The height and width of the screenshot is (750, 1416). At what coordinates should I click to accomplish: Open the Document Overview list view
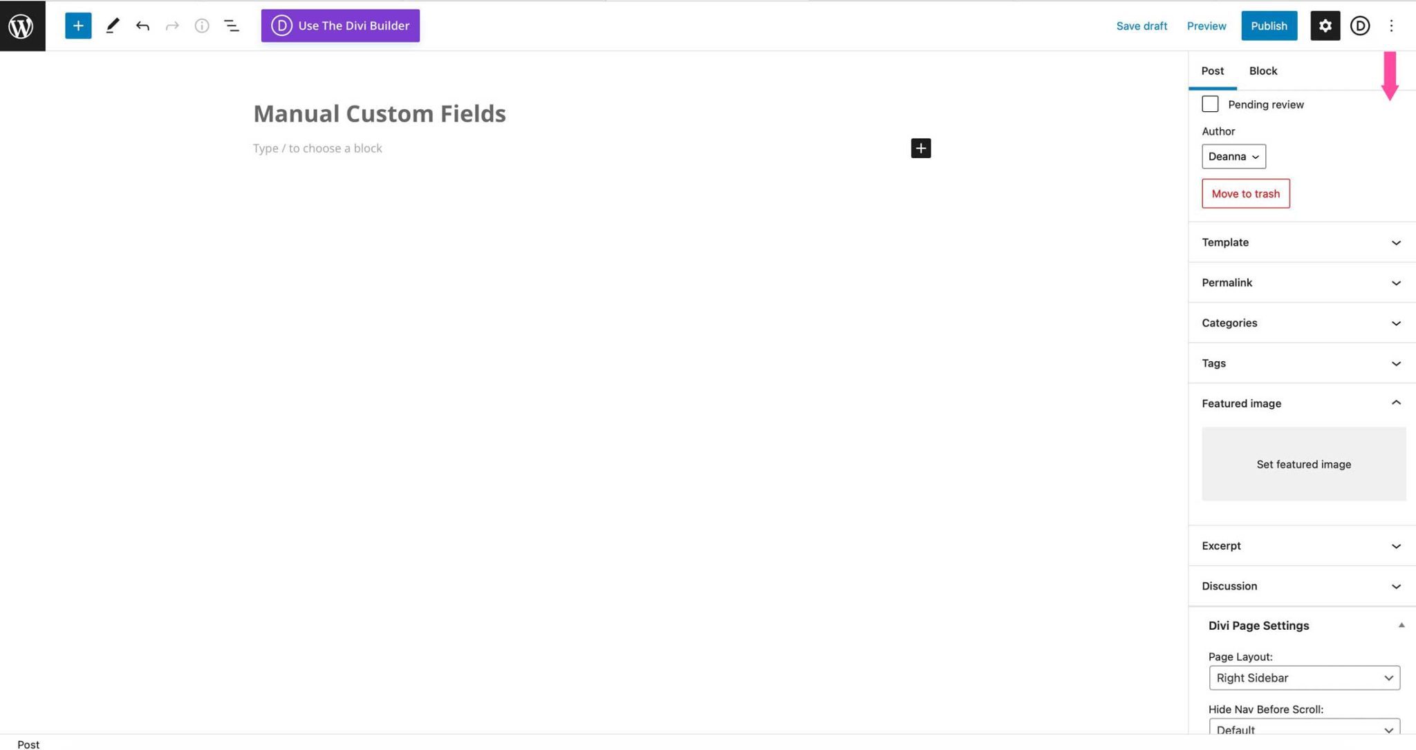coord(232,26)
